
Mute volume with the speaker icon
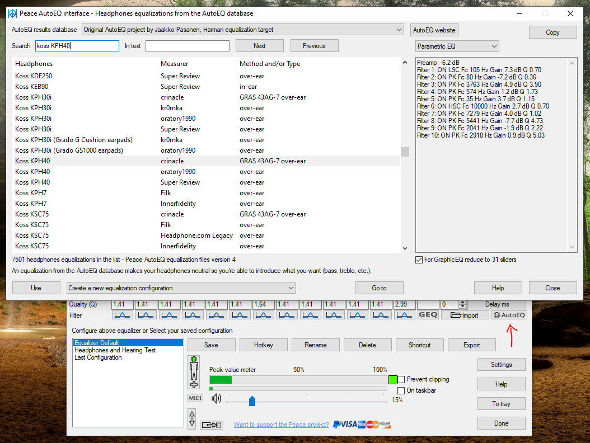(217, 398)
